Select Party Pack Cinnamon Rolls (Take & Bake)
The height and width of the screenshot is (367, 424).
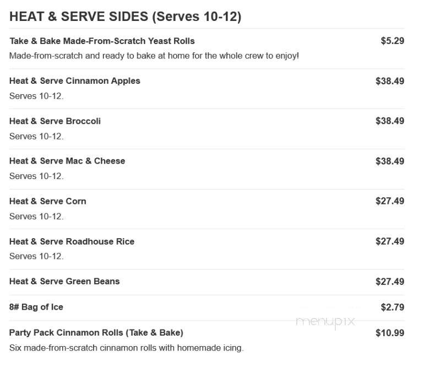coord(96,333)
